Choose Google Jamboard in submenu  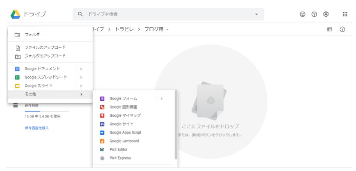(x=134, y=141)
